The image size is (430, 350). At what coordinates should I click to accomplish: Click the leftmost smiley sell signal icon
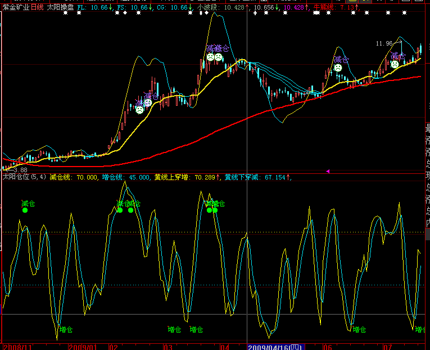click(139, 110)
